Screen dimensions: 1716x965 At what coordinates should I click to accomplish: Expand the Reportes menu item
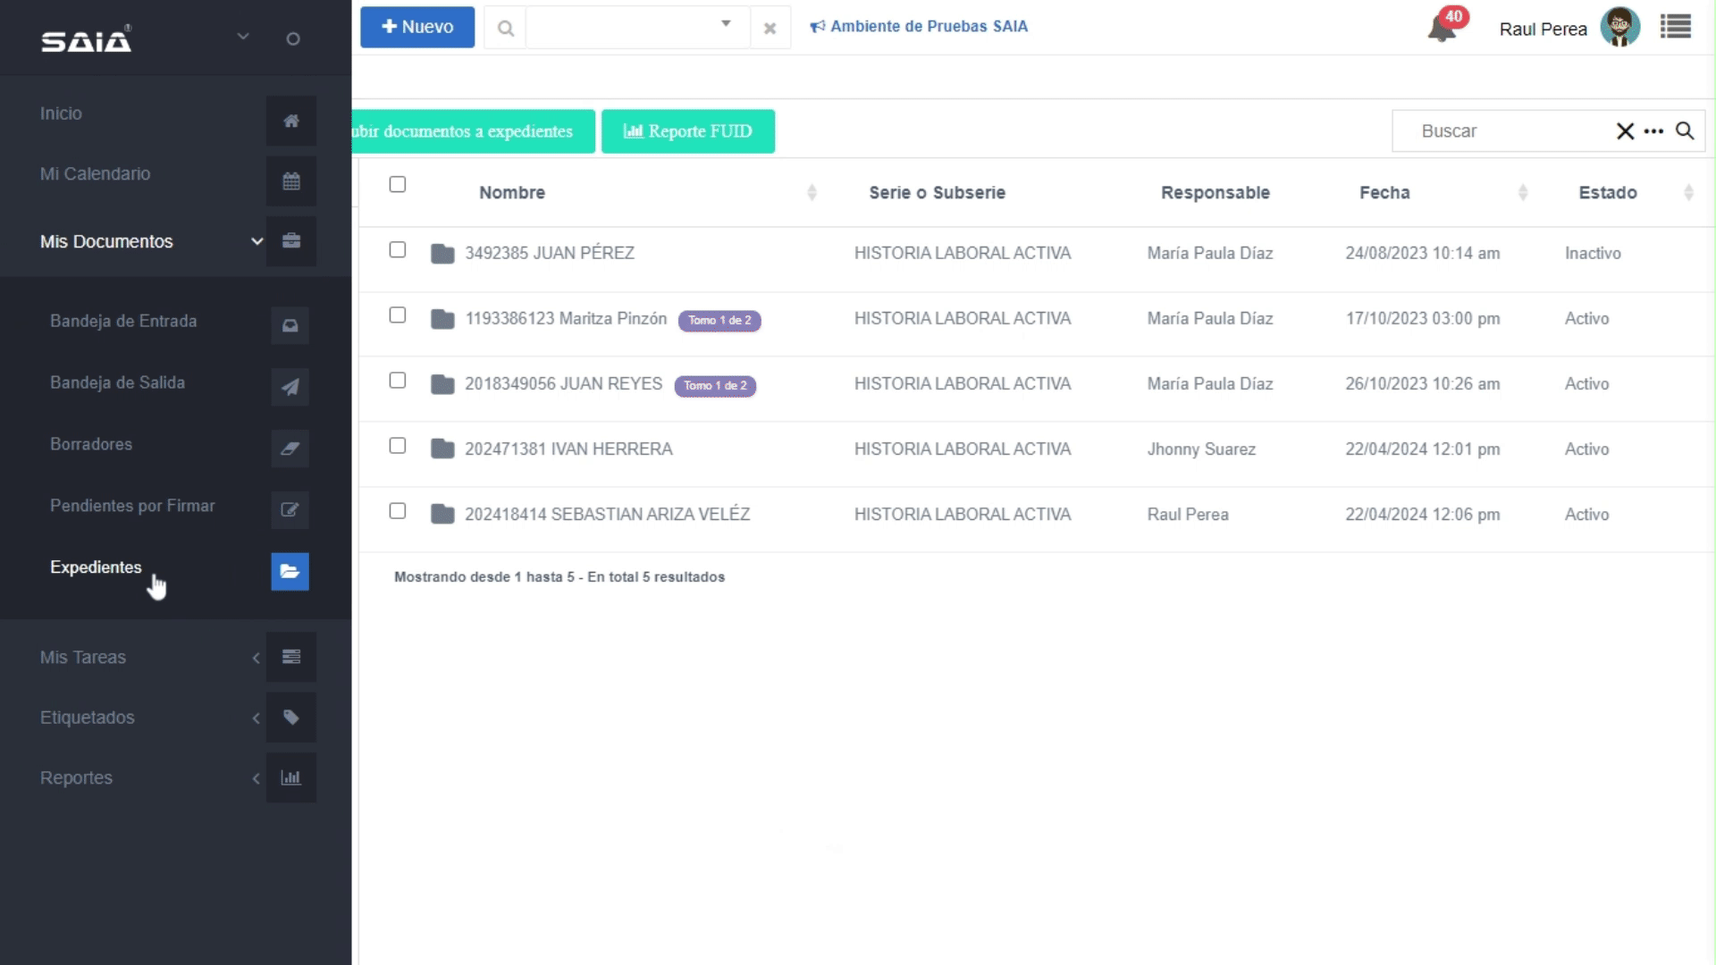pos(77,778)
